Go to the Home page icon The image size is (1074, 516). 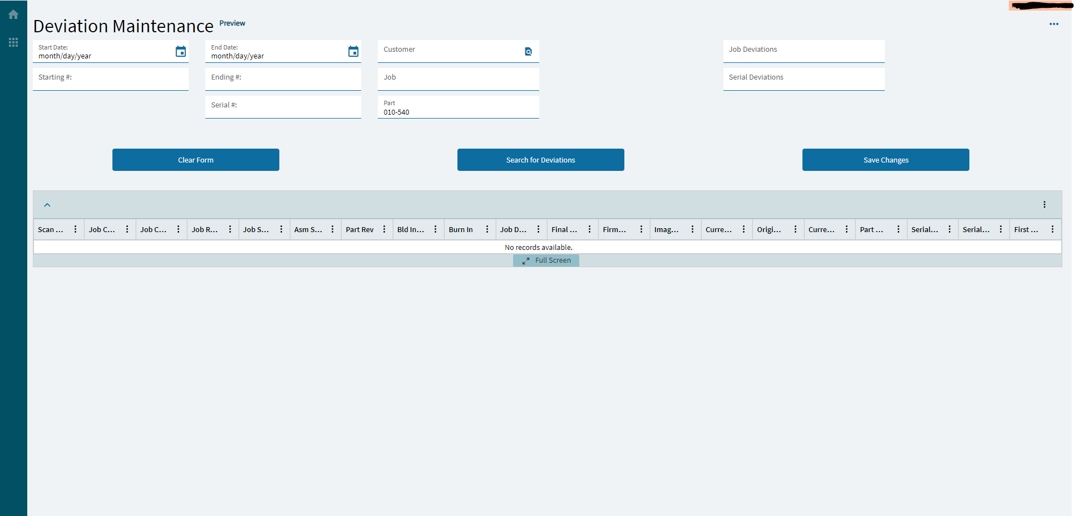pyautogui.click(x=13, y=14)
